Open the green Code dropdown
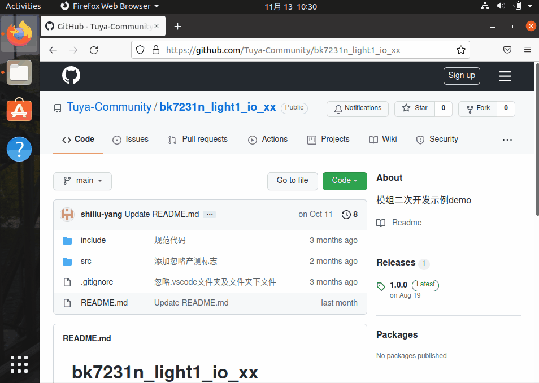 pyautogui.click(x=345, y=181)
